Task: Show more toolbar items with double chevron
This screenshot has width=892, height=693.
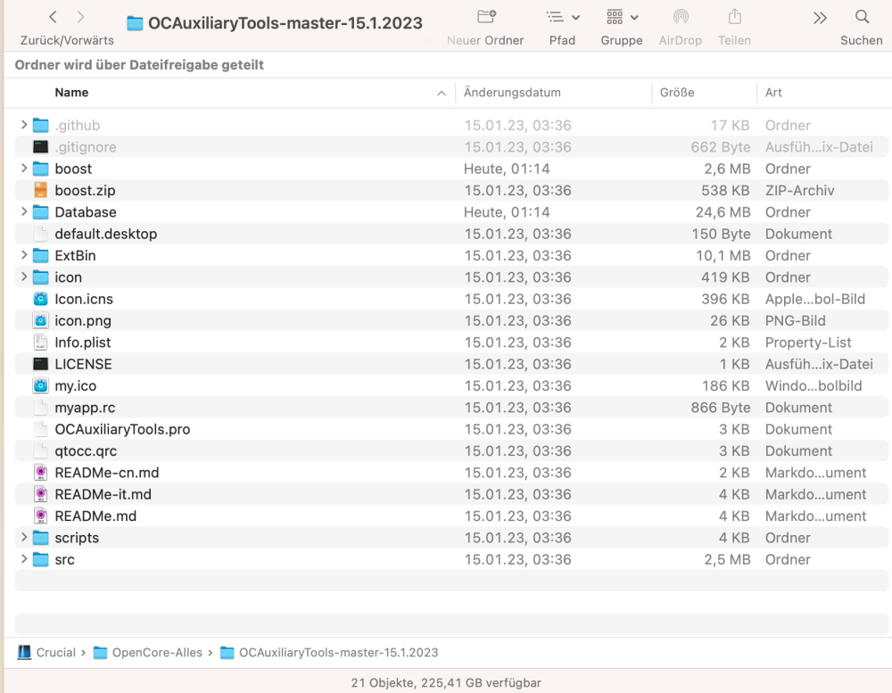Action: [x=820, y=18]
